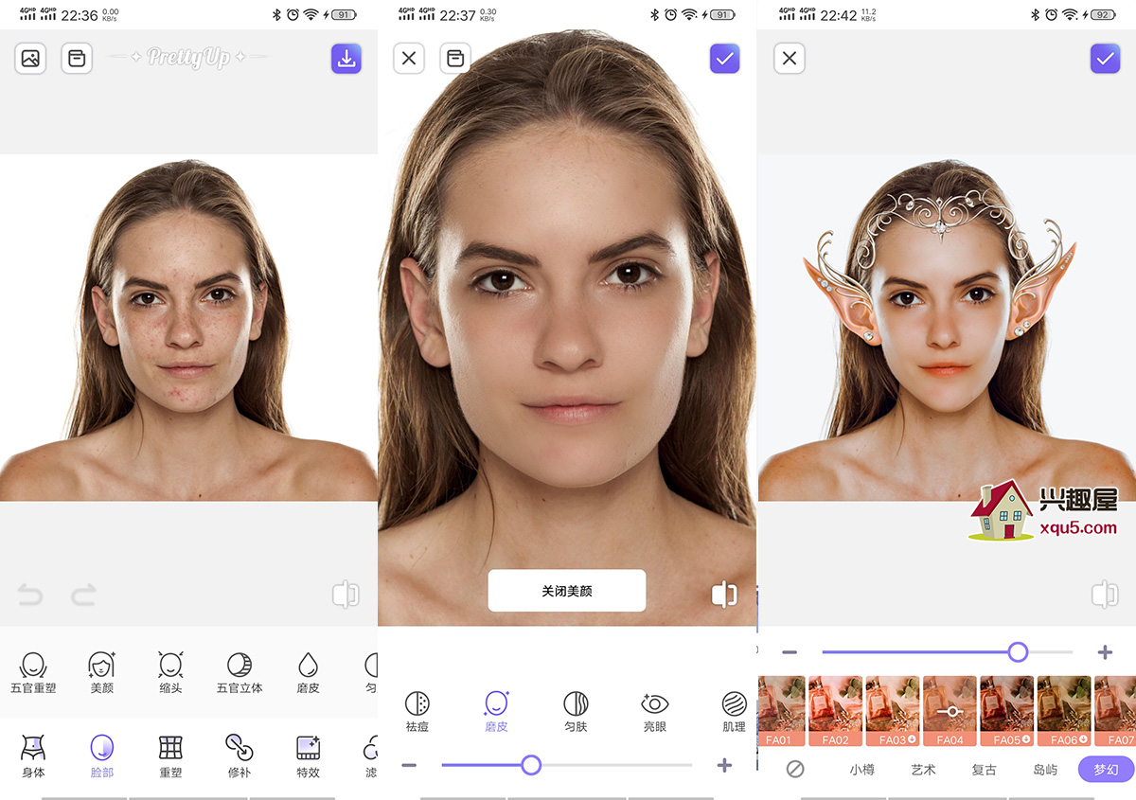Close the filter screen at 22:42
Image resolution: width=1136 pixels, height=800 pixels.
pyautogui.click(x=790, y=59)
